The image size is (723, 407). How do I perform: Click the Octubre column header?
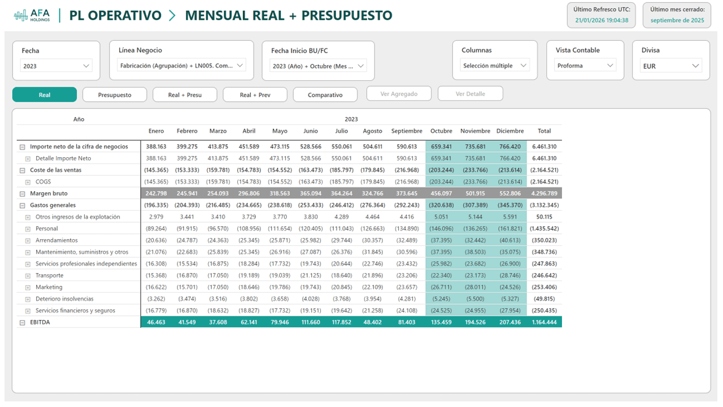click(x=441, y=131)
